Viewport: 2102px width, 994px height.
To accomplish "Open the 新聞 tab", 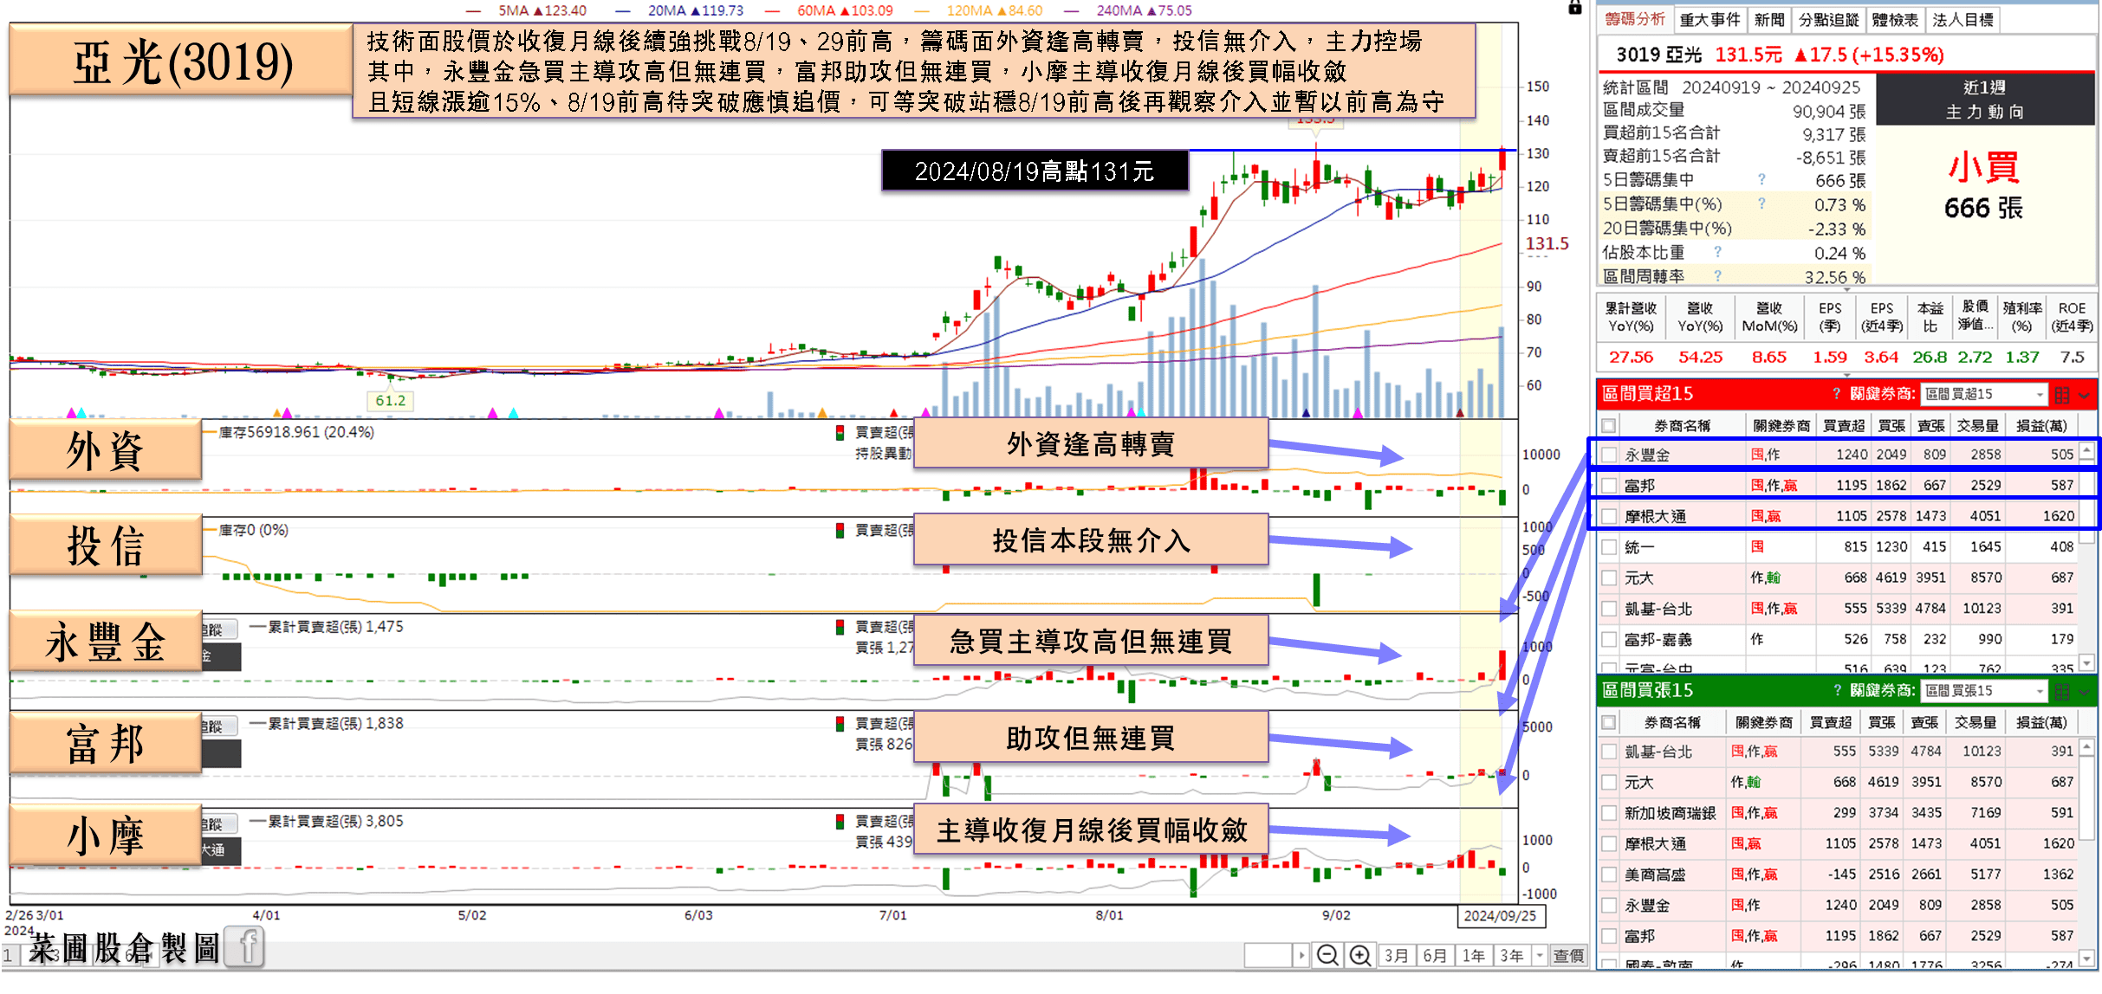I will [1768, 20].
